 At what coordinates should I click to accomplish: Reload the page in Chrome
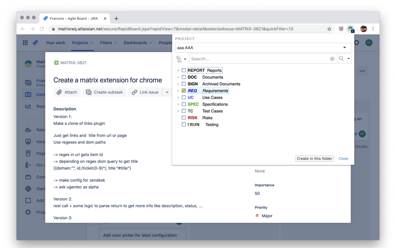(x=42, y=29)
